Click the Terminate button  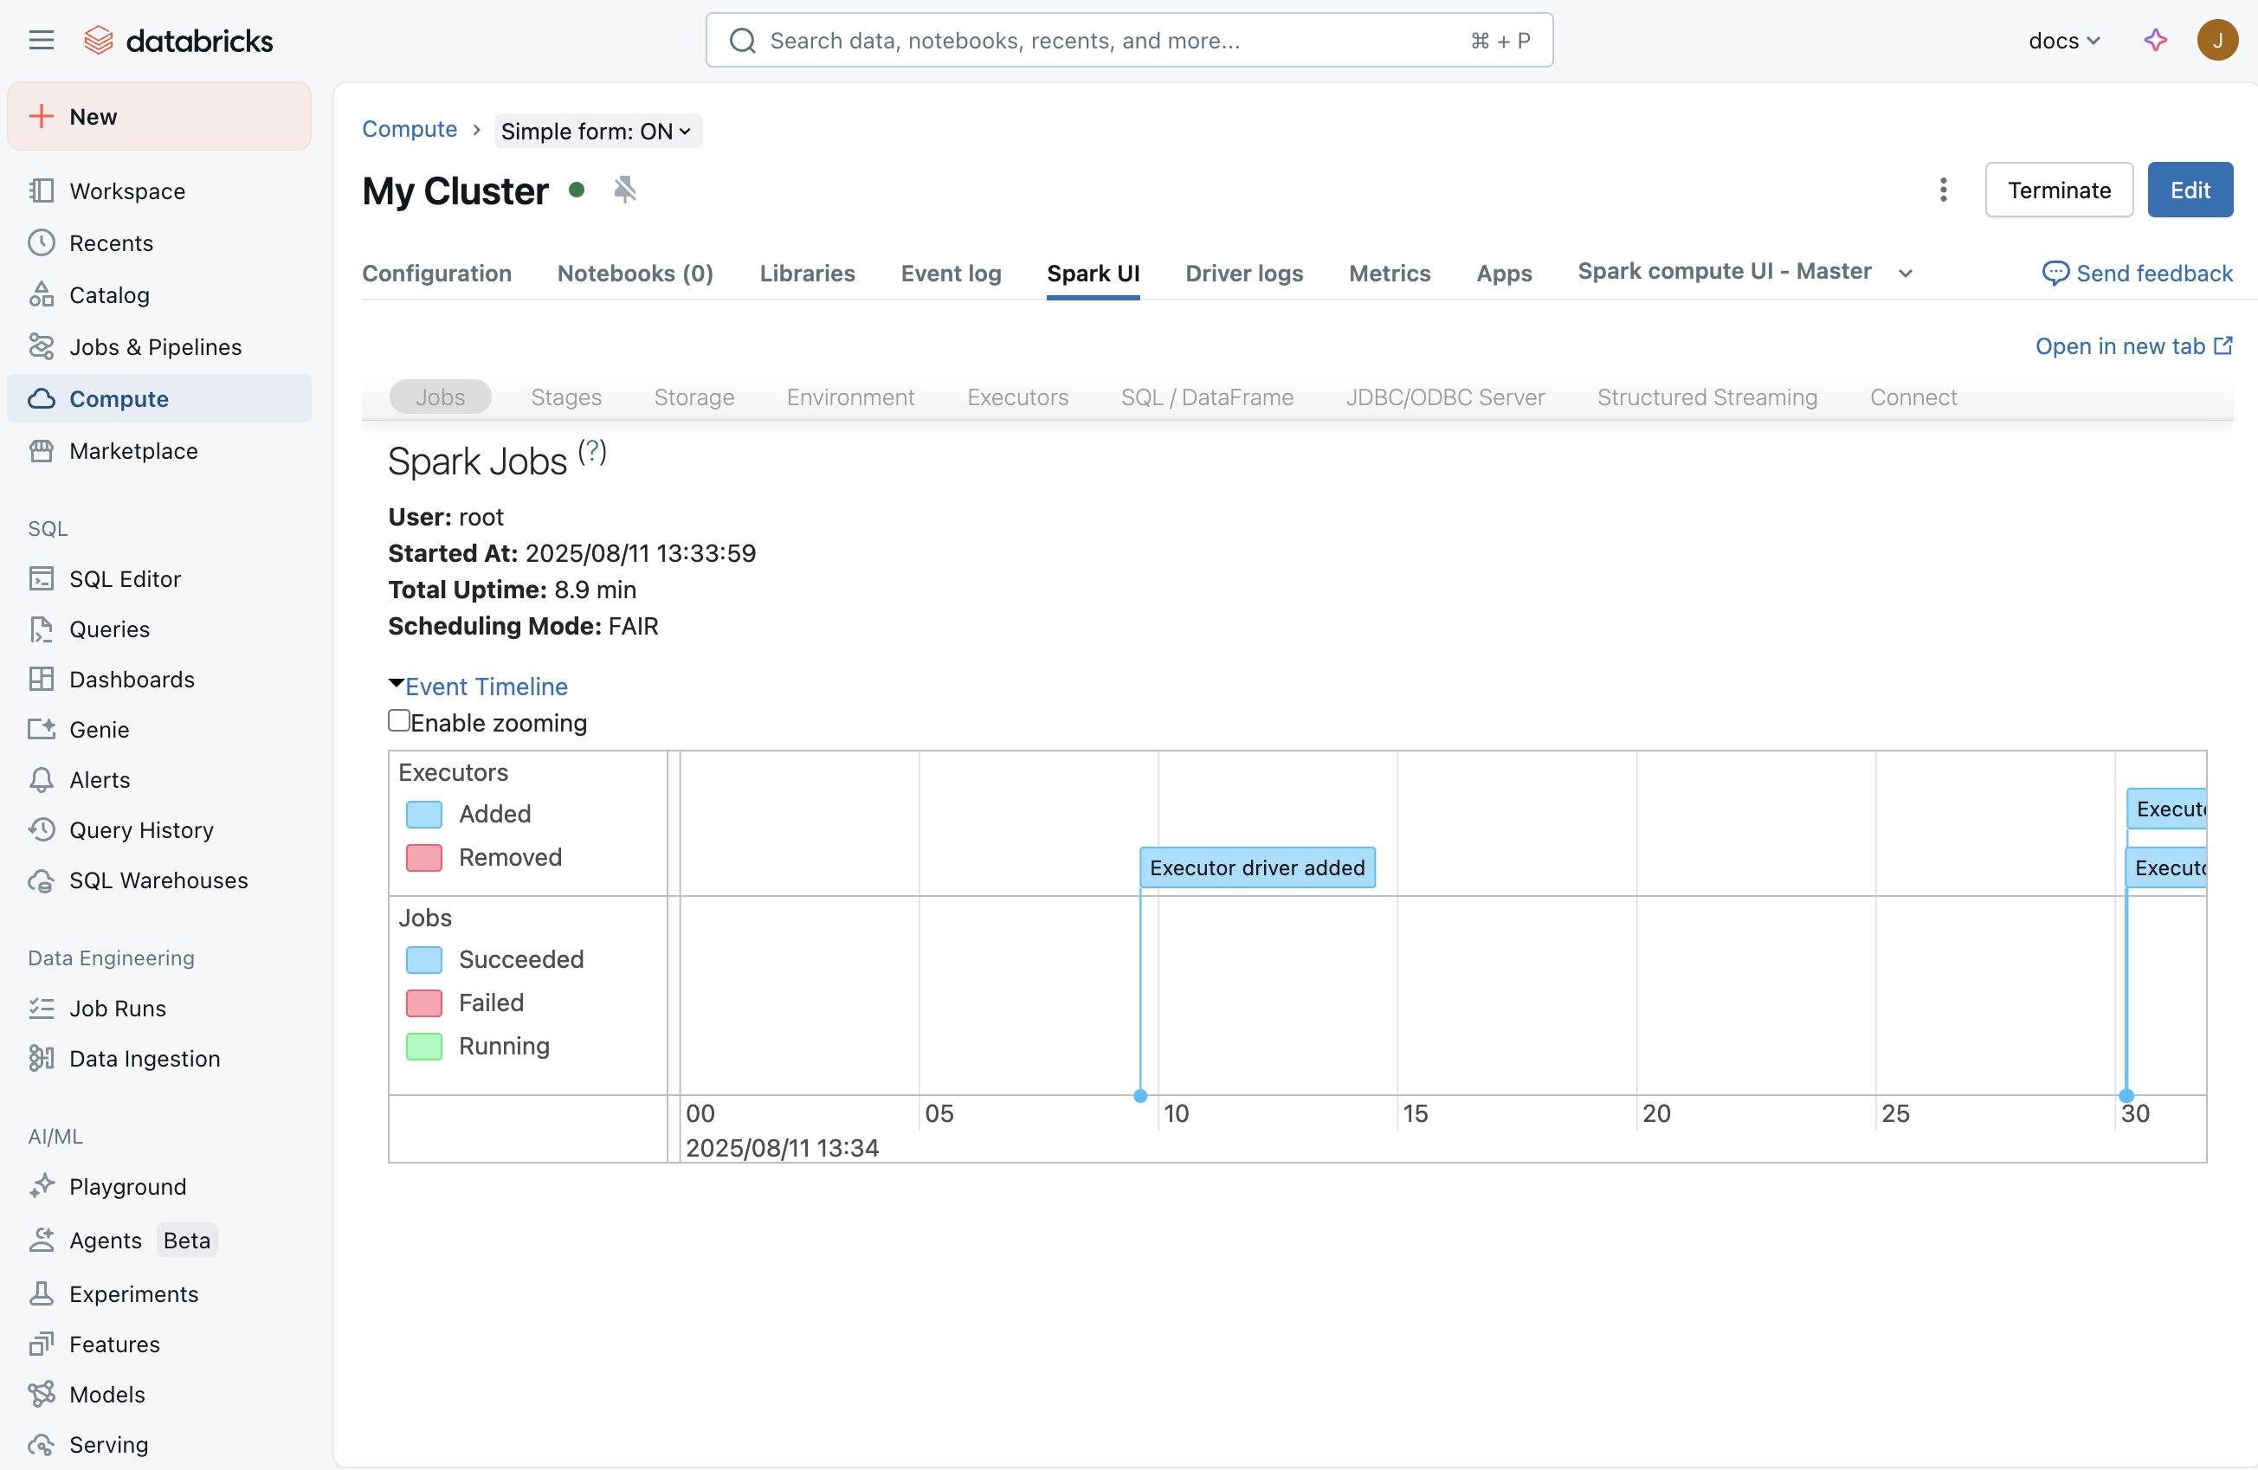point(2059,190)
